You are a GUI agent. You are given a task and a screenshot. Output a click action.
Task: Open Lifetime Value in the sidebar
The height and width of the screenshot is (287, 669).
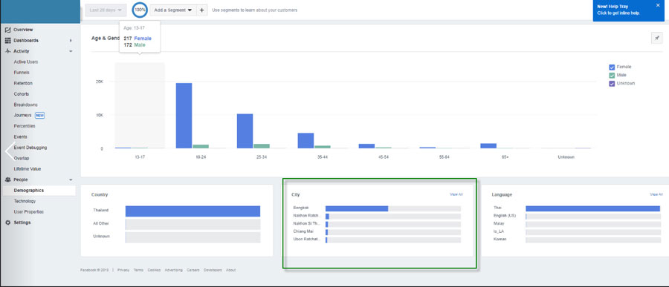click(28, 169)
